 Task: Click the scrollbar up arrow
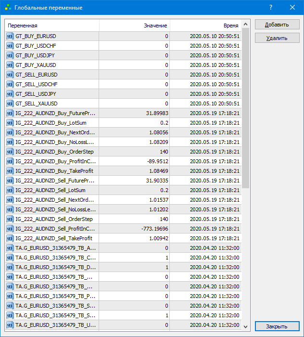[x=246, y=24]
